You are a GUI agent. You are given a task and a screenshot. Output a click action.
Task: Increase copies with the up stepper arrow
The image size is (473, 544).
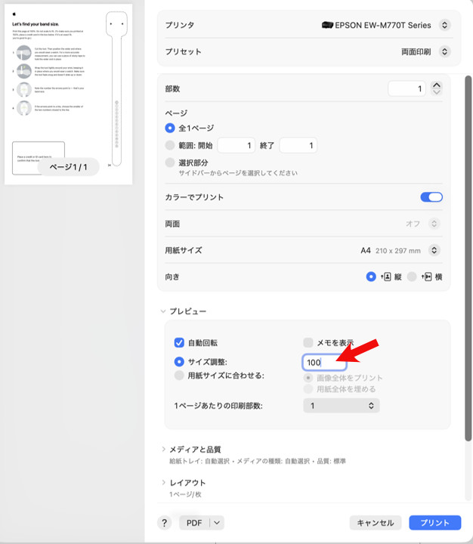pos(437,85)
